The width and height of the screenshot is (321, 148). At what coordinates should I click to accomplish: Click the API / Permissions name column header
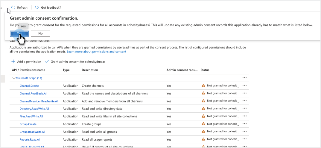click(x=28, y=70)
